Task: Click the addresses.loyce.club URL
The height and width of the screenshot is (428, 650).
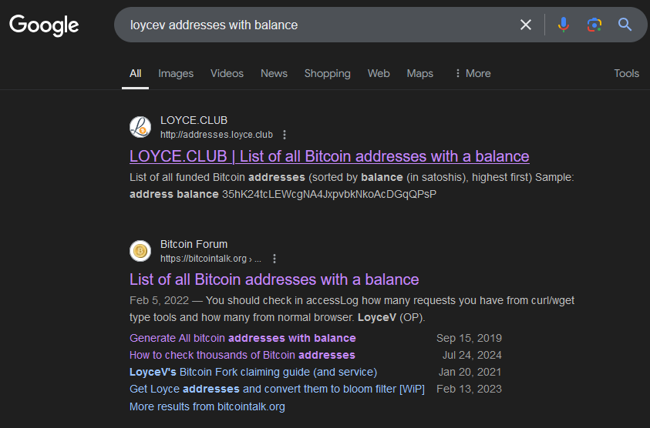Action: pyautogui.click(x=217, y=135)
